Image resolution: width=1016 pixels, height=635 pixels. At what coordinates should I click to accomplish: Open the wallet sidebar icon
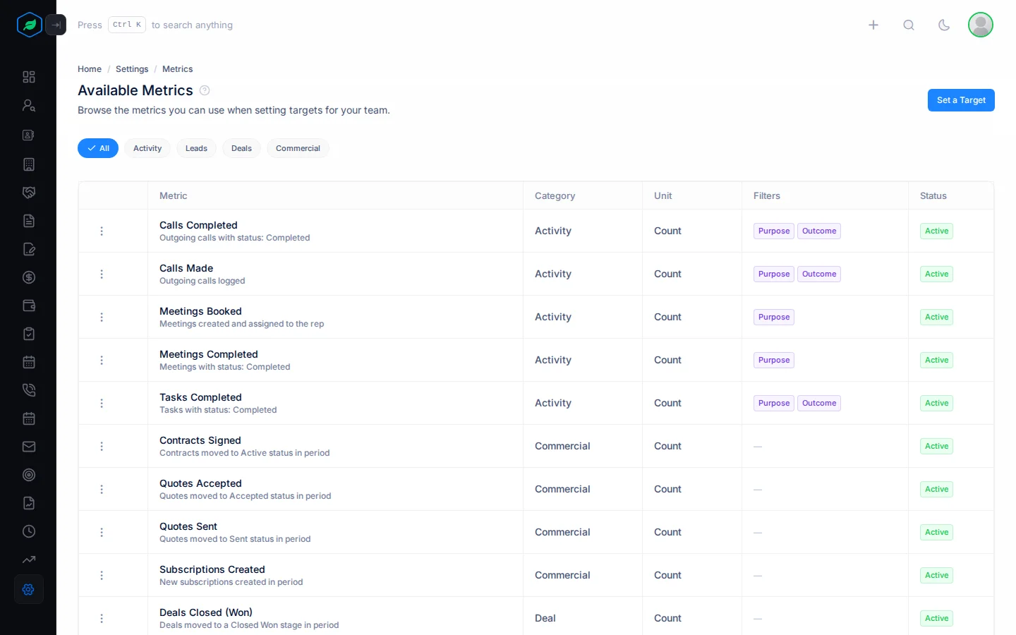click(x=29, y=306)
